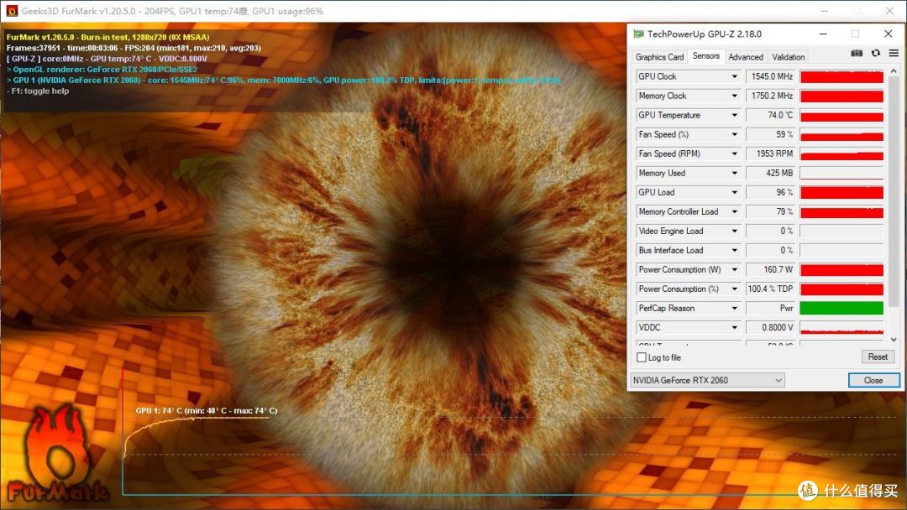The width and height of the screenshot is (907, 510).
Task: Click the 1750.2 MHz Memory Clock value
Action: pos(771,96)
